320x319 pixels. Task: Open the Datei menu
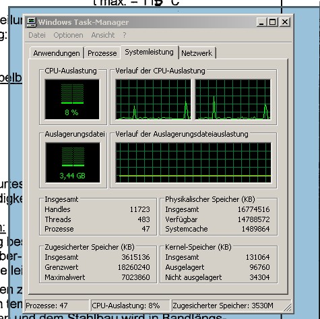(37, 35)
